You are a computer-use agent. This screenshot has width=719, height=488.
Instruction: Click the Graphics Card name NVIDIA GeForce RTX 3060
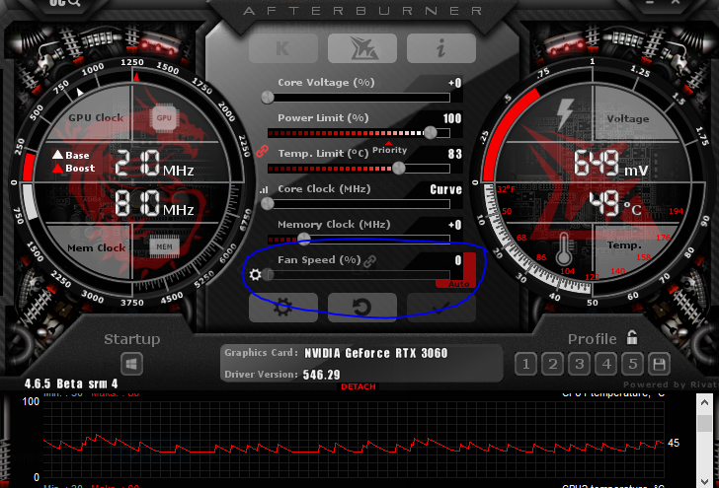376,353
